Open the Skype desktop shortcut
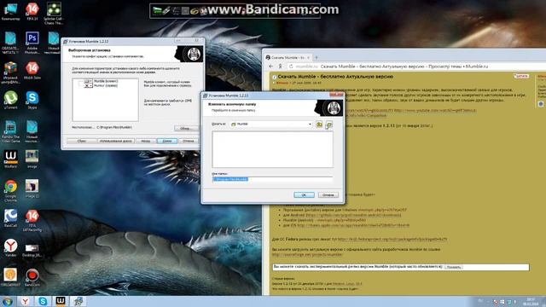The height and width of the screenshot is (307, 546). 32,100
